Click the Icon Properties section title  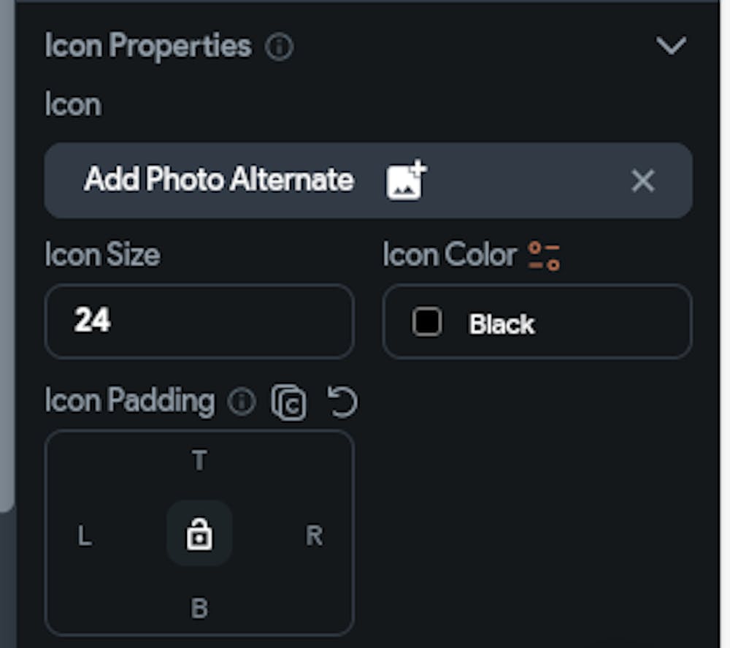click(148, 46)
